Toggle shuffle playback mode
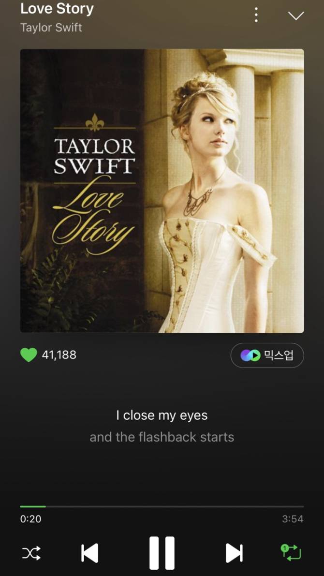This screenshot has width=324, height=576. coord(31,553)
